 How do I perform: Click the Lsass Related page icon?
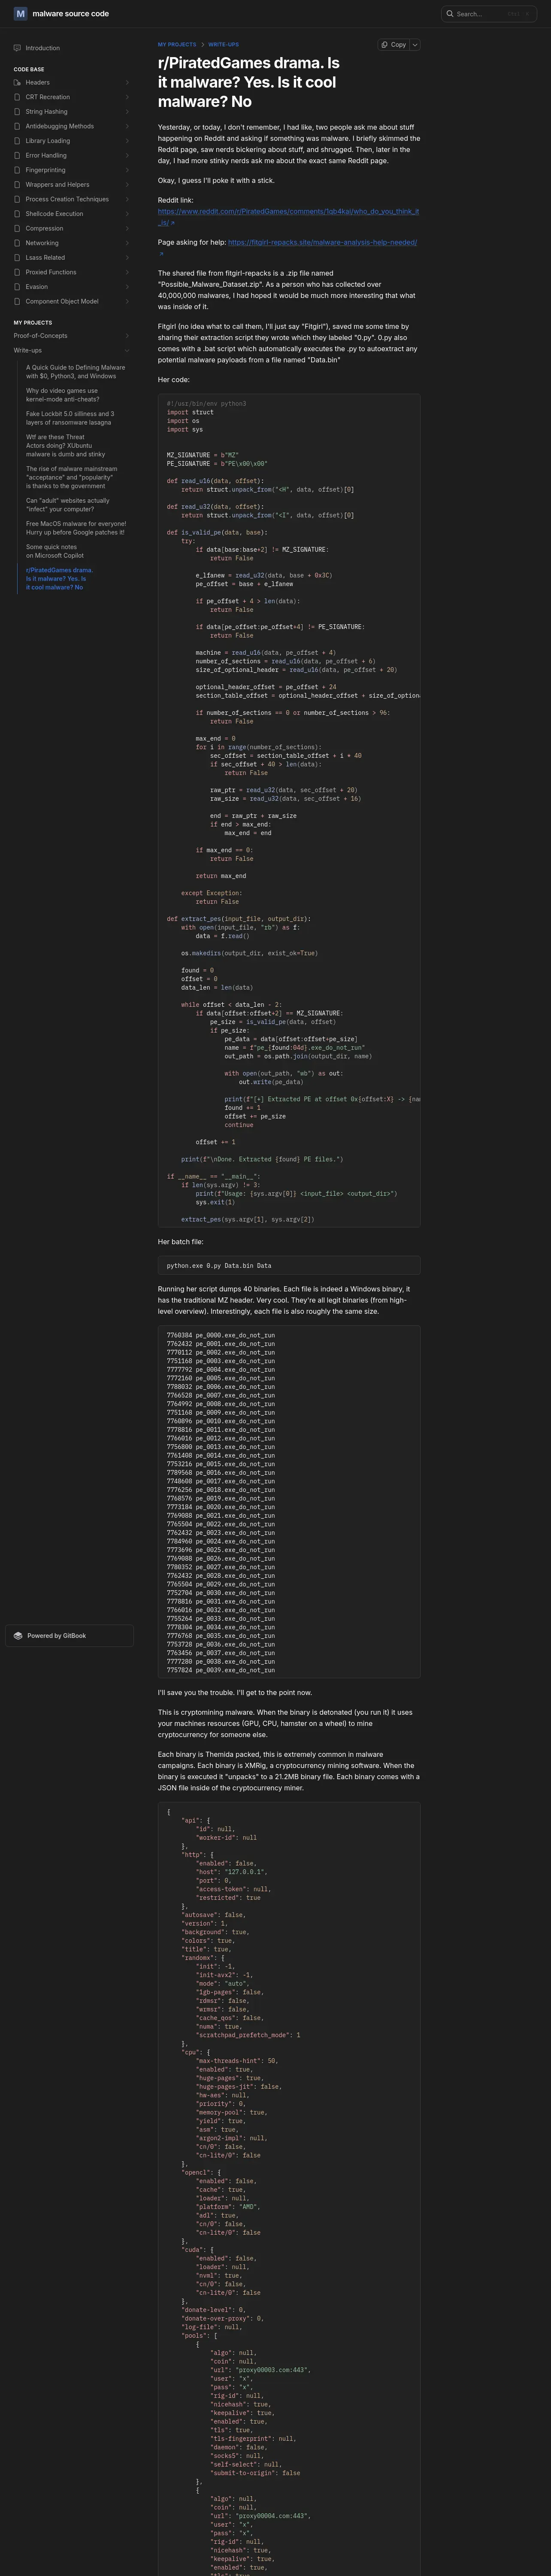[x=17, y=257]
